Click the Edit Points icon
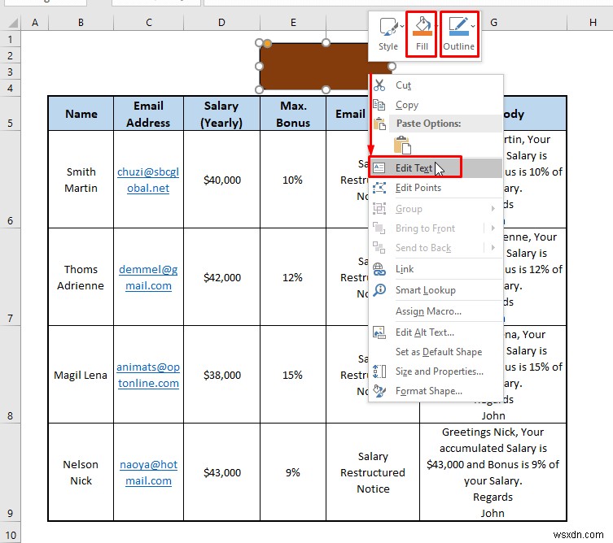The height and width of the screenshot is (543, 613). (x=379, y=188)
